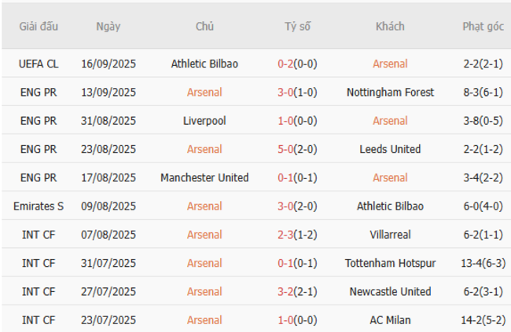Viewport: 511px width, 332px height.
Task: Click the Ngày column header
Action: (108, 26)
